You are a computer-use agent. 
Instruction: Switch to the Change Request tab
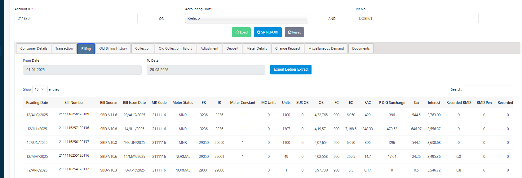coord(288,48)
